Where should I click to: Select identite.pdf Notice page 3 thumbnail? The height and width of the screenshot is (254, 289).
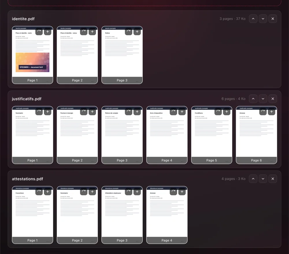(x=122, y=55)
